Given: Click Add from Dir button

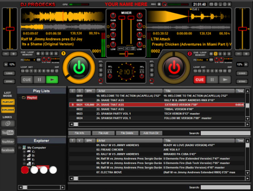Looking at the screenshot, I should click(x=151, y=133).
